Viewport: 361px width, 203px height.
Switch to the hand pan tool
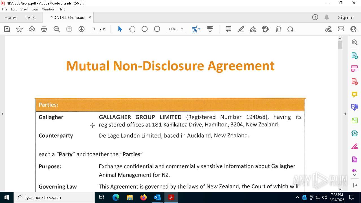click(x=132, y=29)
